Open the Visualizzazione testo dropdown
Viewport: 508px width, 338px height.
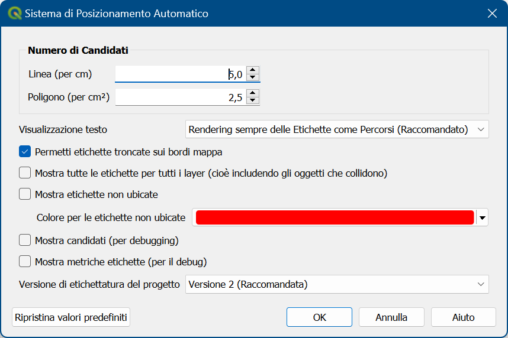pyautogui.click(x=337, y=129)
